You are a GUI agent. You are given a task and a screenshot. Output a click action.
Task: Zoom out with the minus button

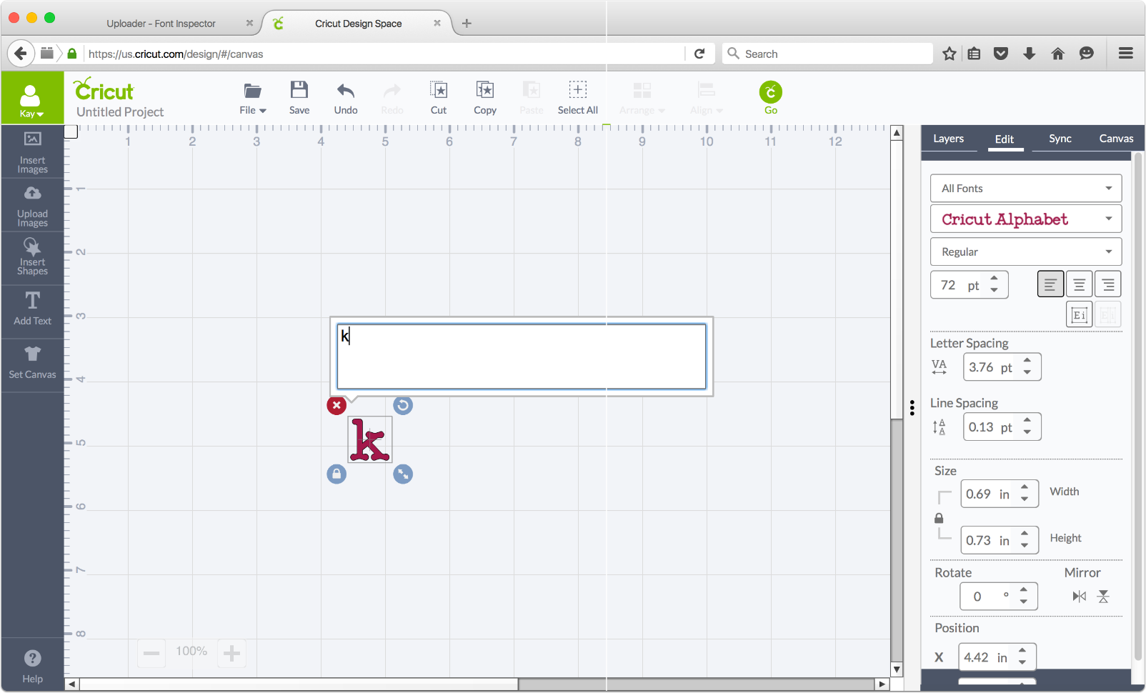pyautogui.click(x=151, y=653)
